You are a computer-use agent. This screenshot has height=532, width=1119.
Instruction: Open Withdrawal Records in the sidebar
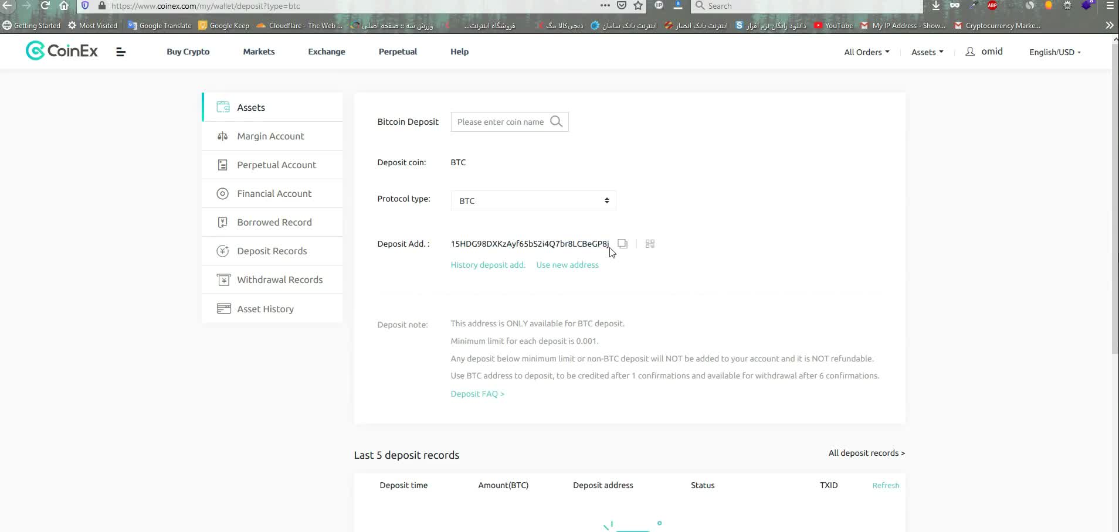(x=279, y=279)
